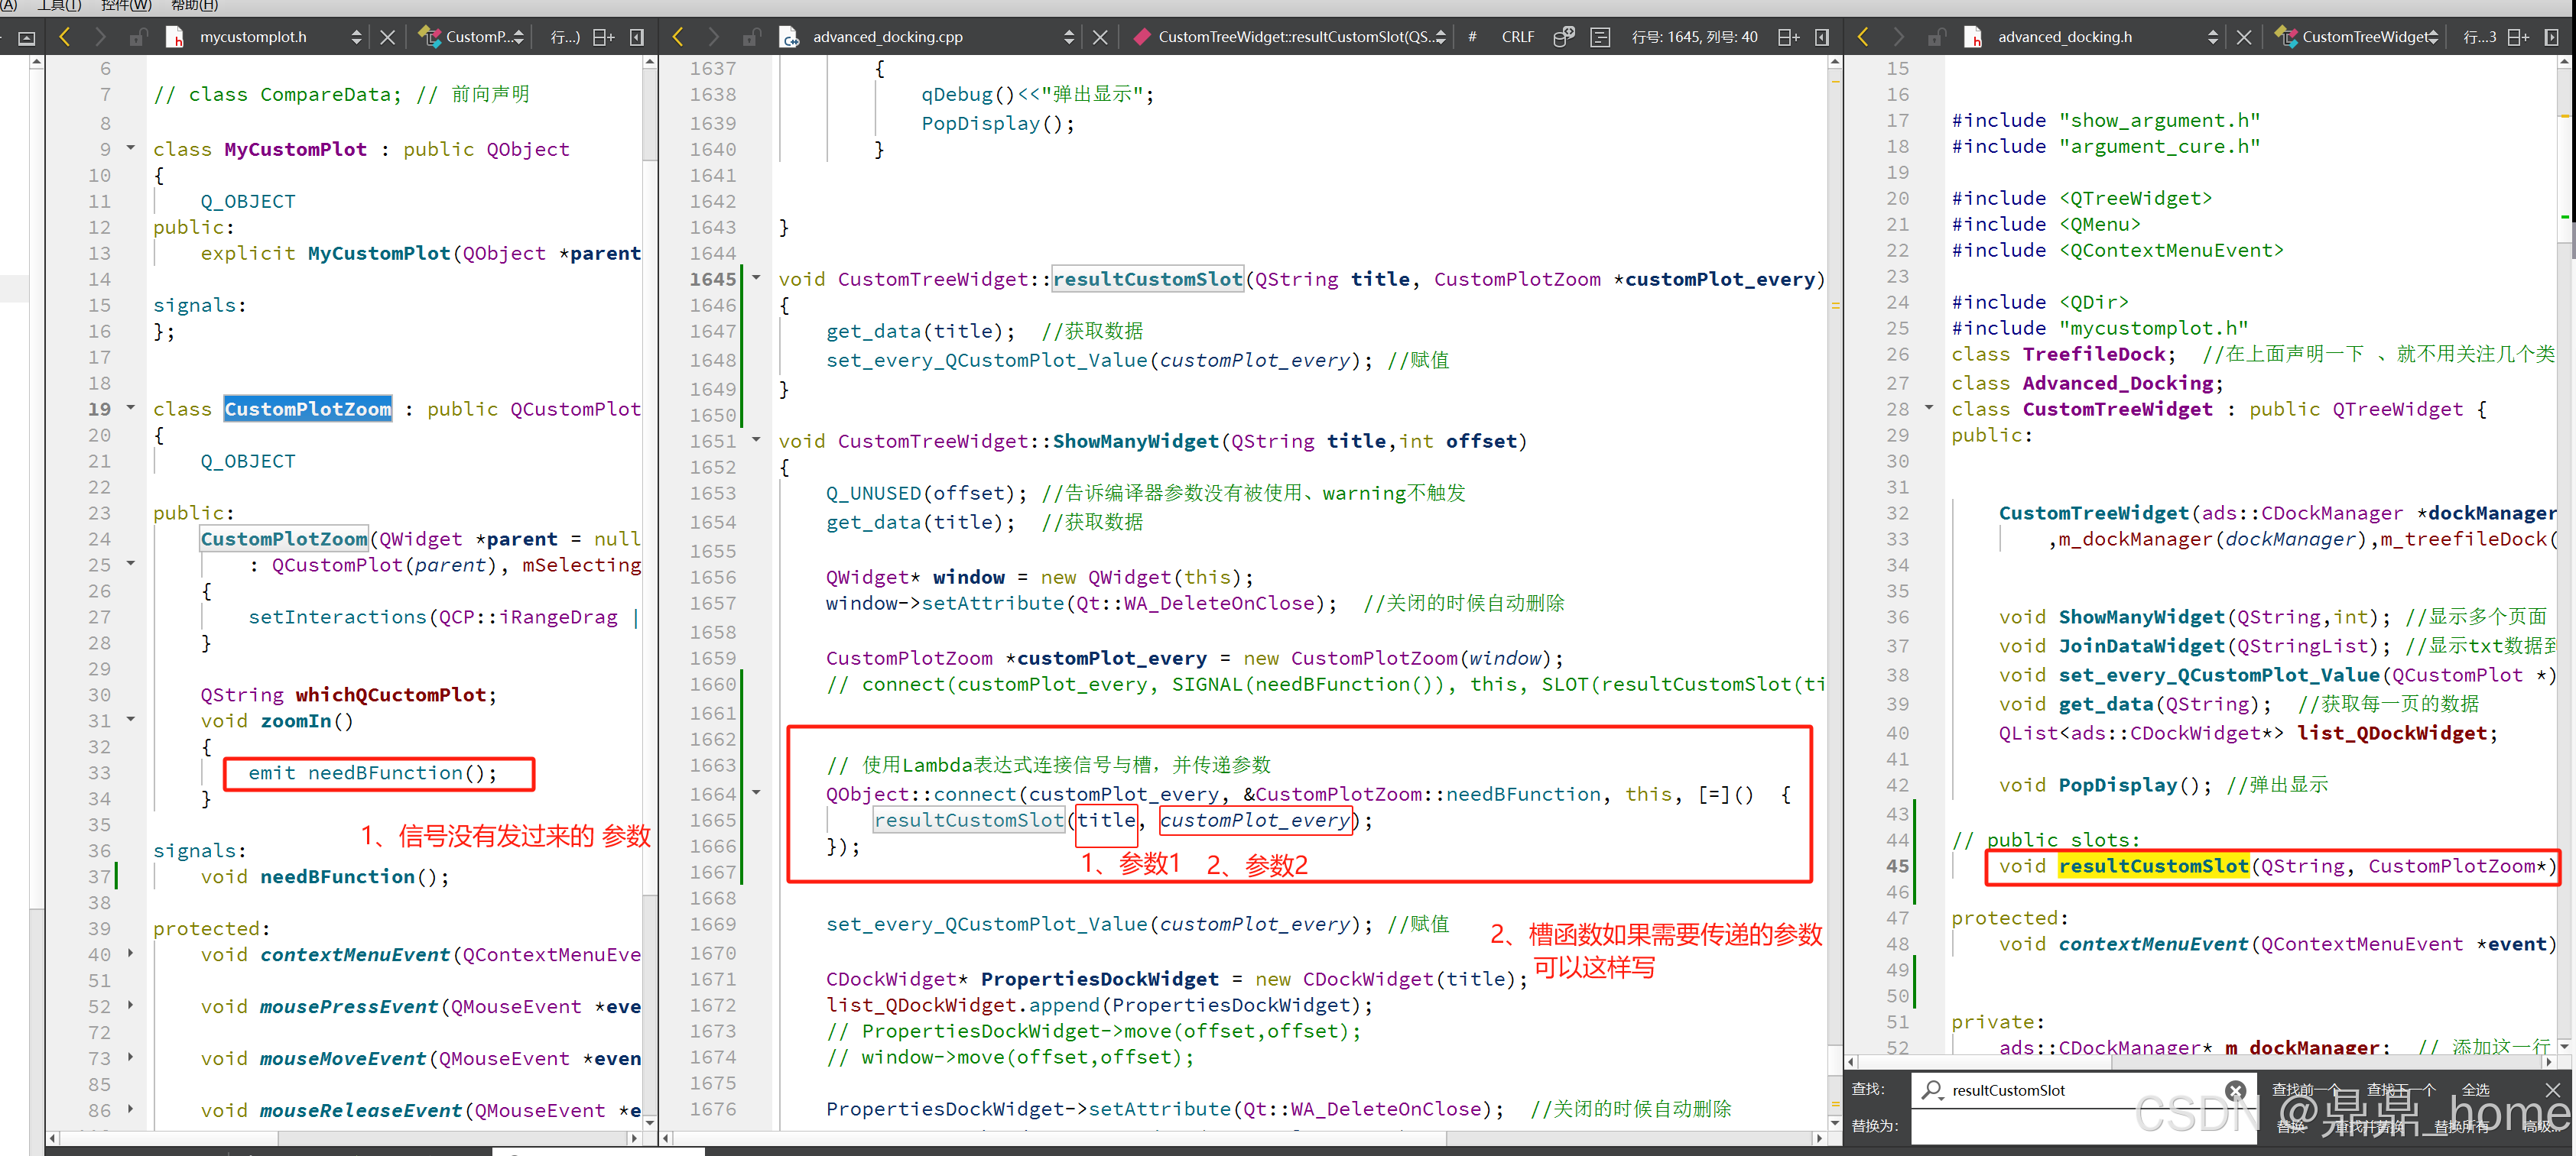Open the 帮助(H) menu
Viewport: 2576px width, 1156px height.
(x=194, y=5)
